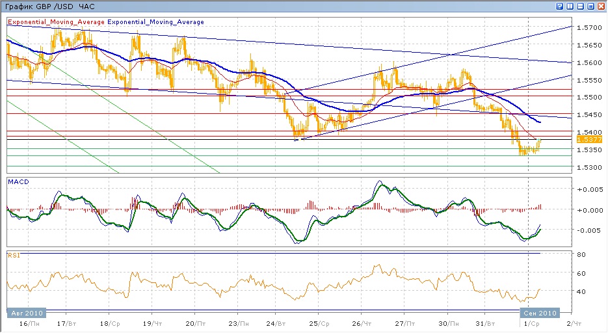The image size is (608, 333).
Task: Close the GBP/USD chart window
Action: tap(601, 6)
